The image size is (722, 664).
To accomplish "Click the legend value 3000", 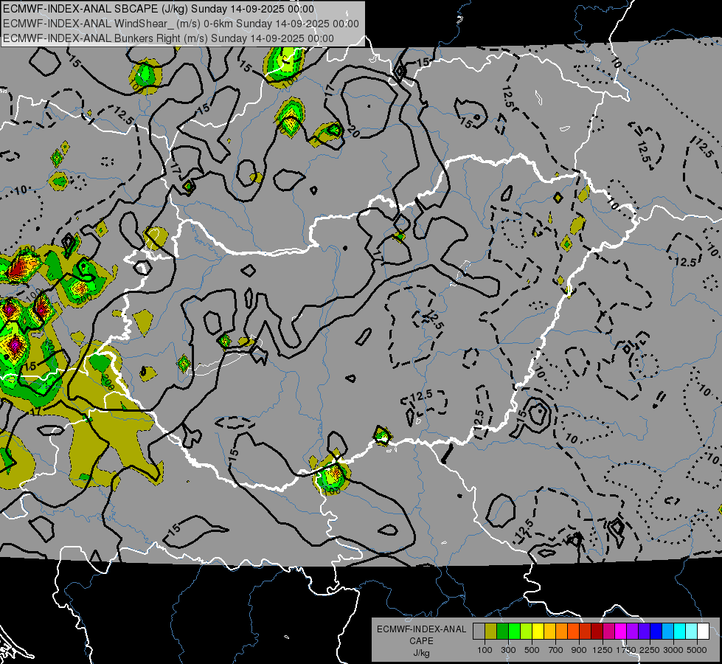I will pos(673,650).
